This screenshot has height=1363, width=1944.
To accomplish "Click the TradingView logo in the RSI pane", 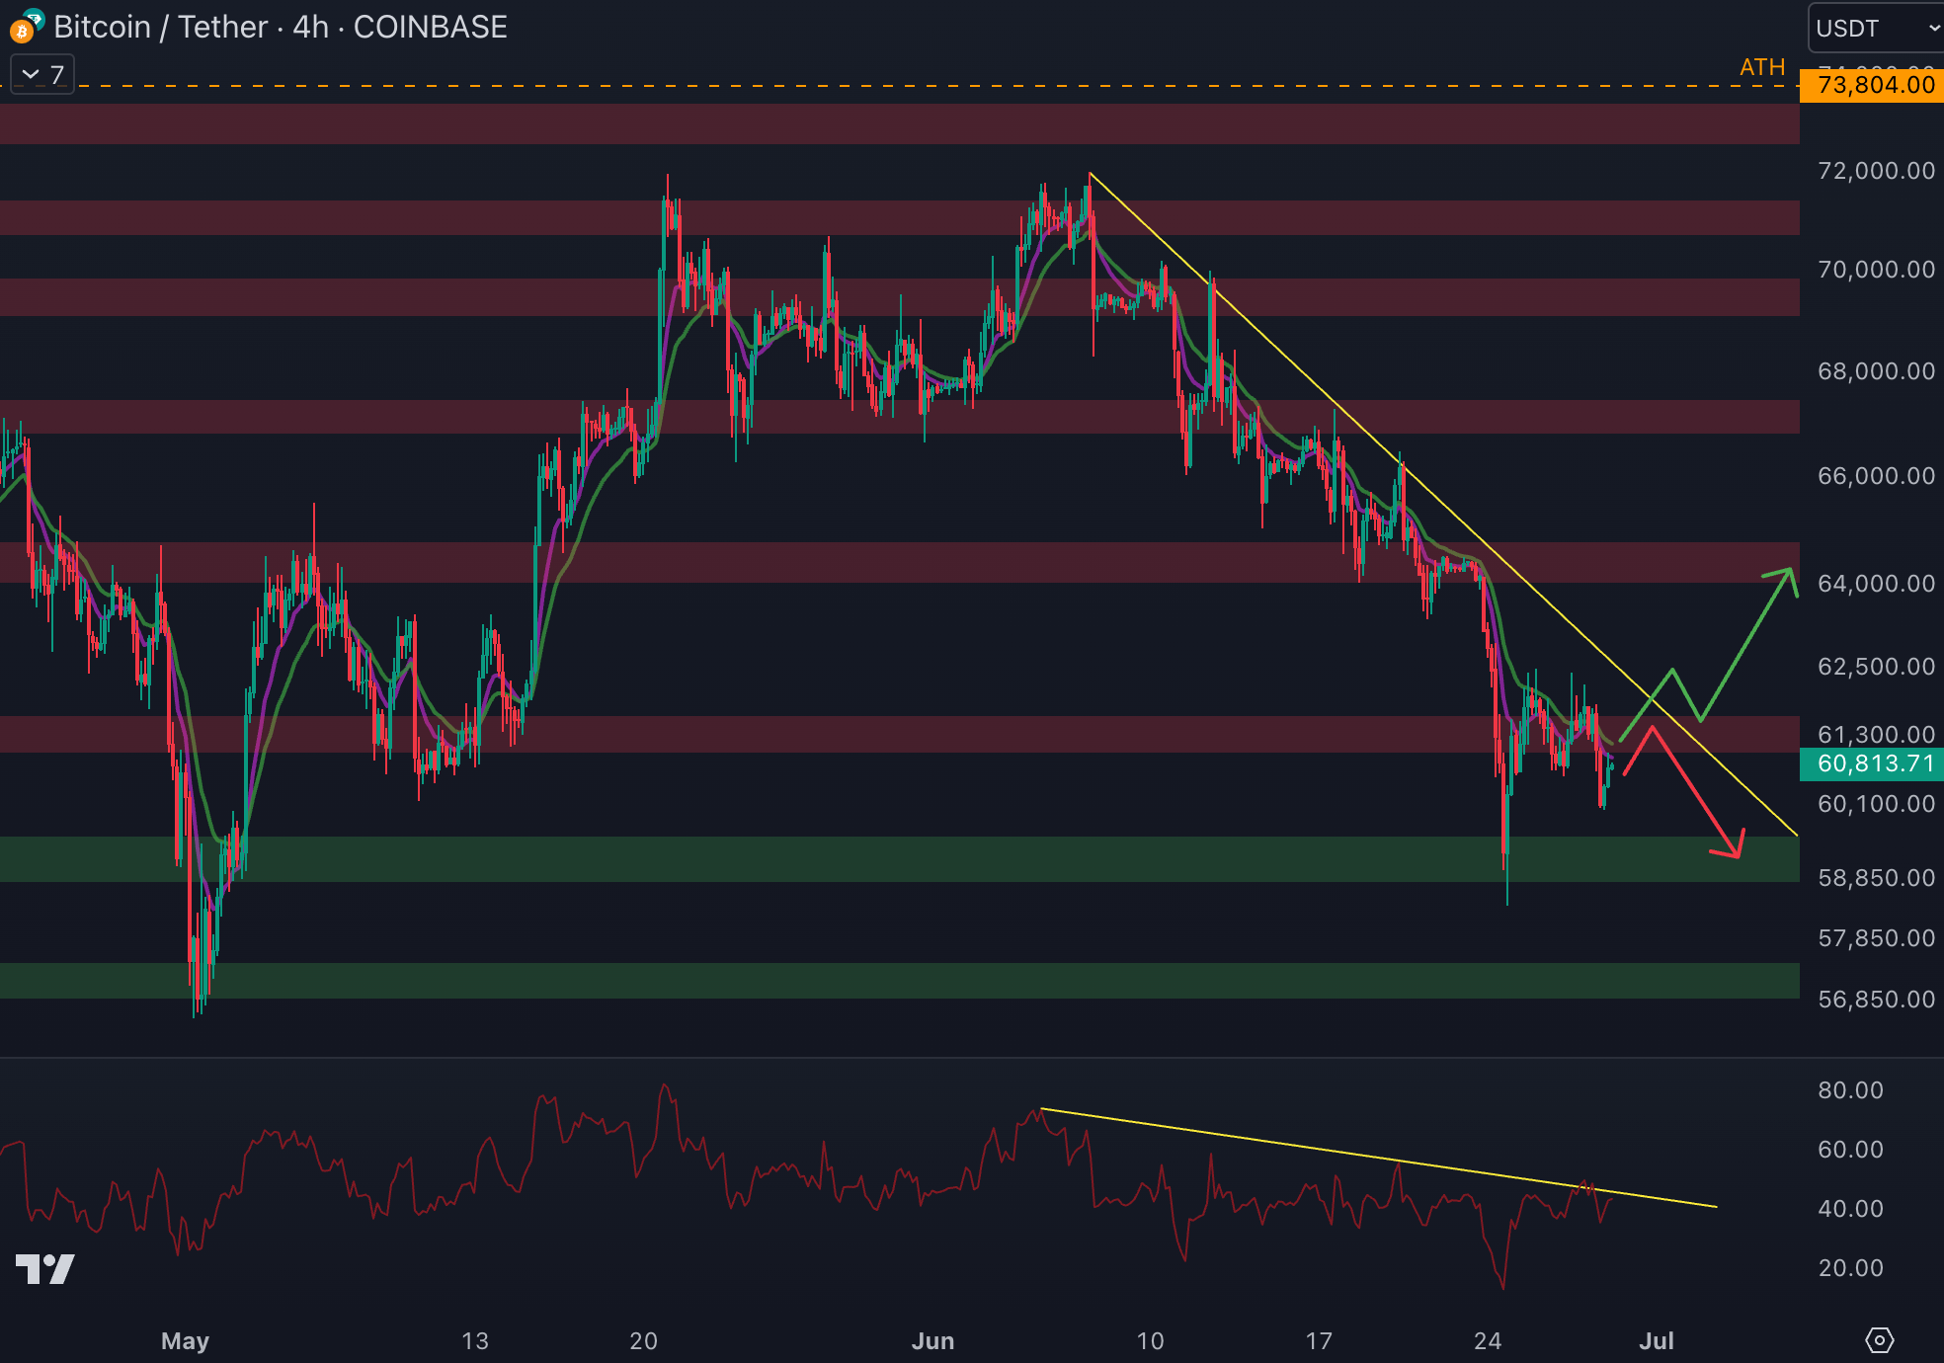I will click(45, 1268).
